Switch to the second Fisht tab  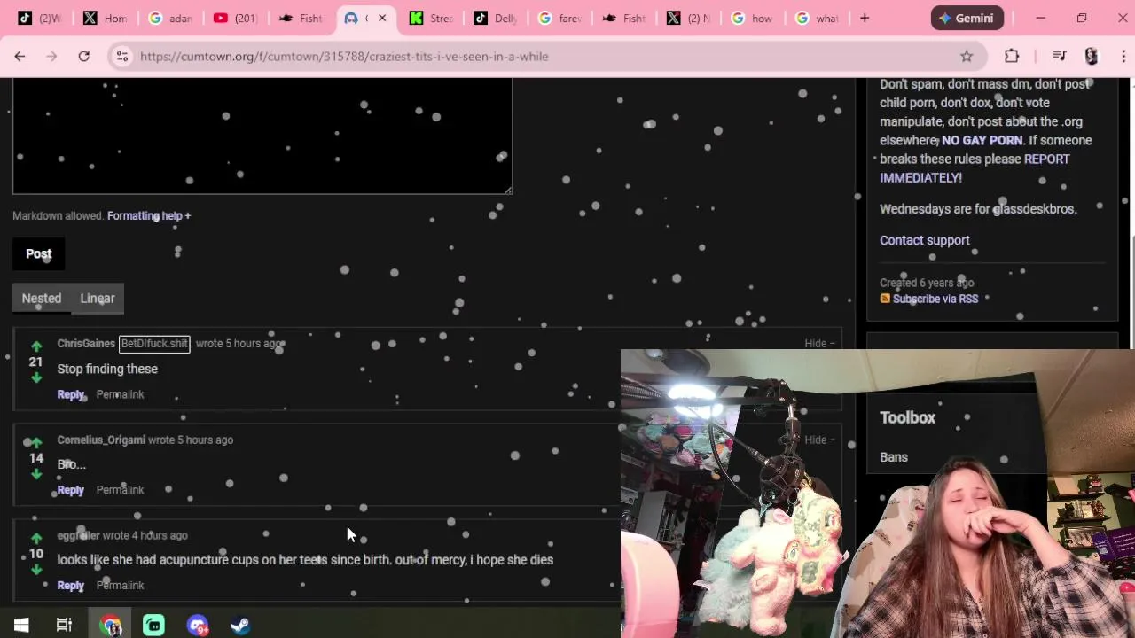click(x=625, y=18)
